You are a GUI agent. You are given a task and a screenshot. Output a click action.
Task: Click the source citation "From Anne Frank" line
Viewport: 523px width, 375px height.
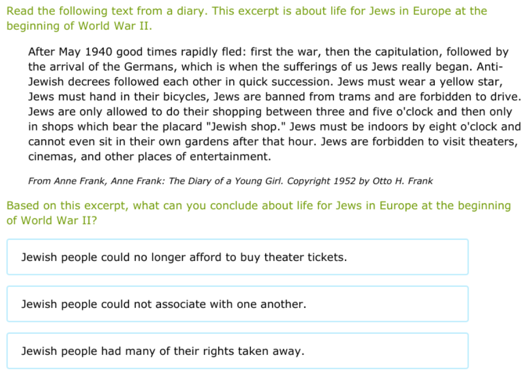tap(230, 181)
